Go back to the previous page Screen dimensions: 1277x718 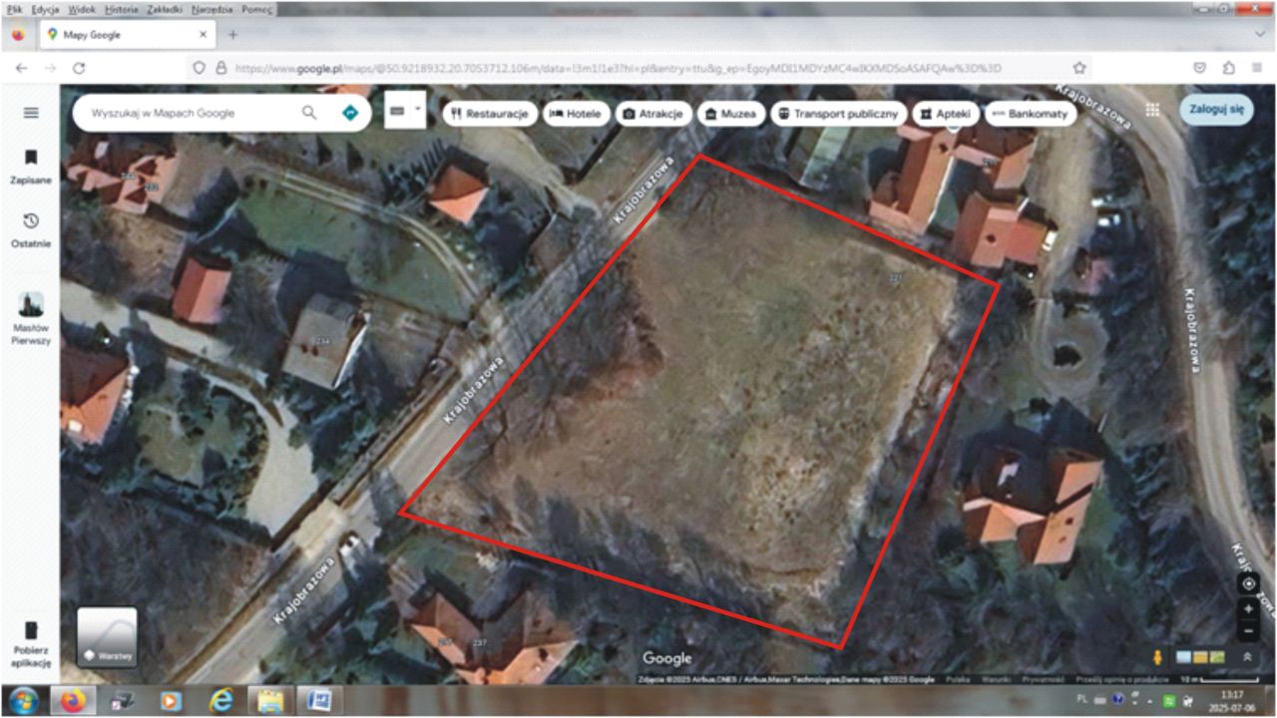pos(22,68)
